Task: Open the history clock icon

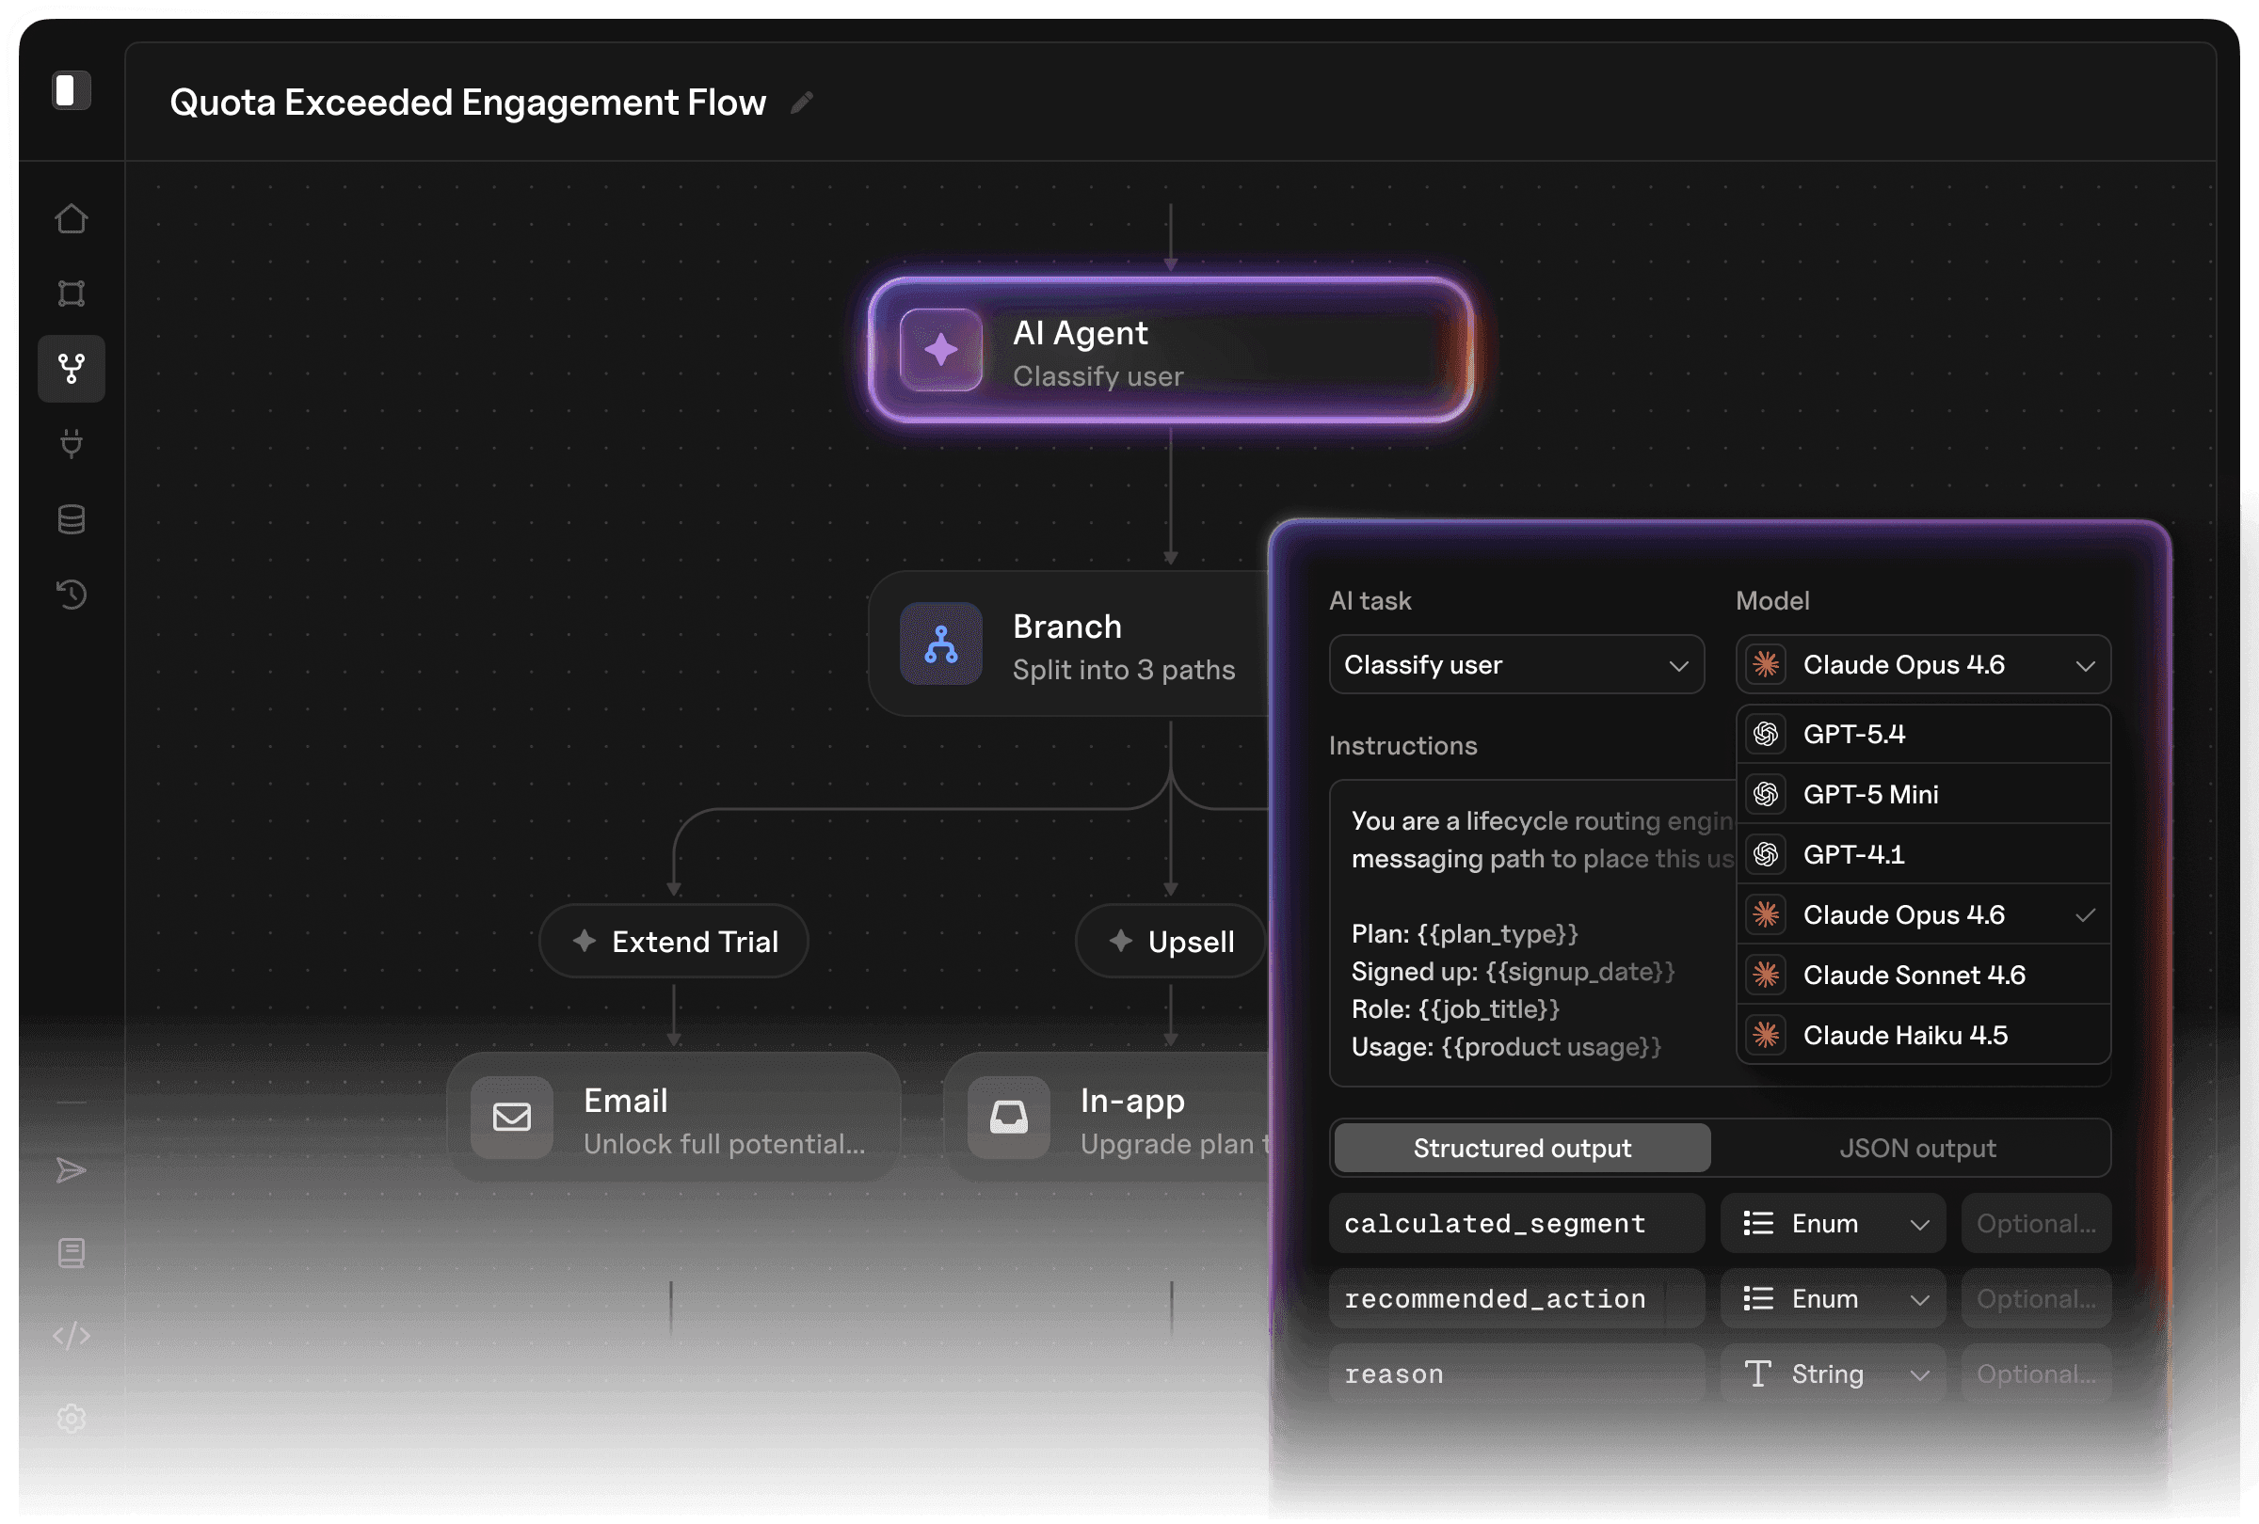Action: click(x=71, y=595)
